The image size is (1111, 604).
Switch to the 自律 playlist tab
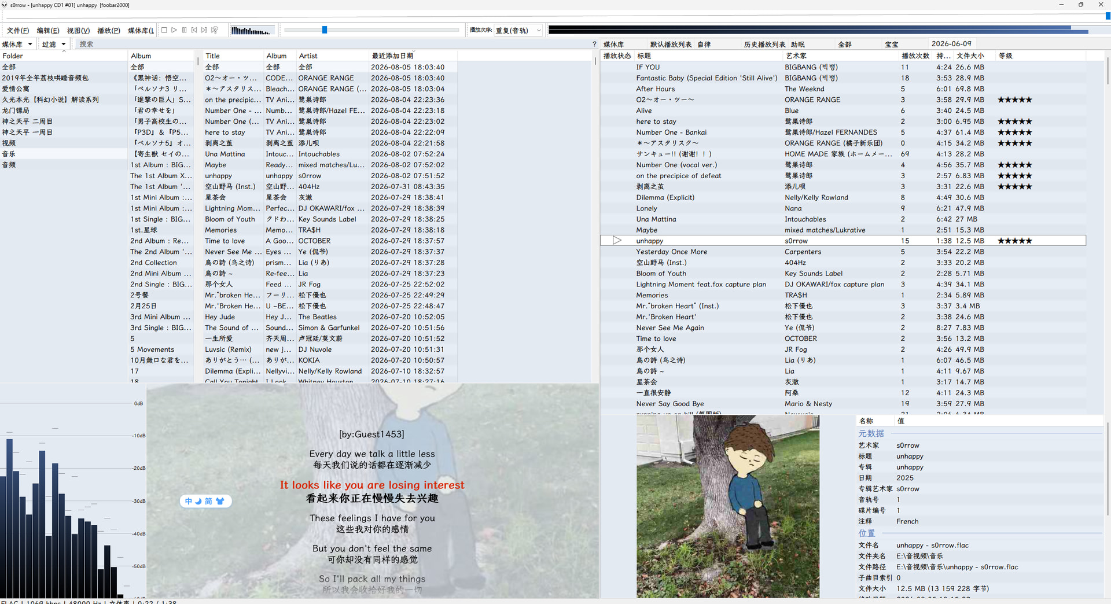(x=704, y=44)
